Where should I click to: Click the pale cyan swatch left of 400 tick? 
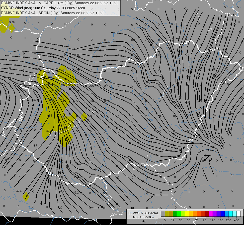(x=235, y=214)
